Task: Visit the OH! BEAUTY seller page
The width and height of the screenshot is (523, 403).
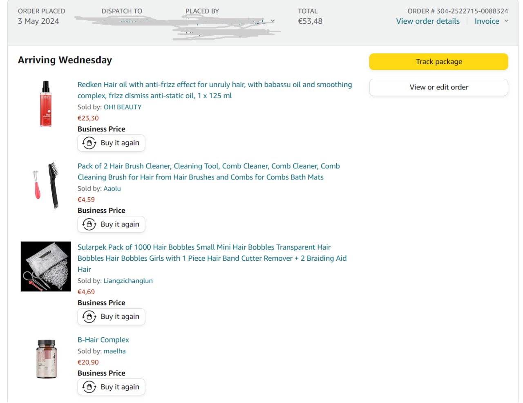Action: [x=122, y=107]
